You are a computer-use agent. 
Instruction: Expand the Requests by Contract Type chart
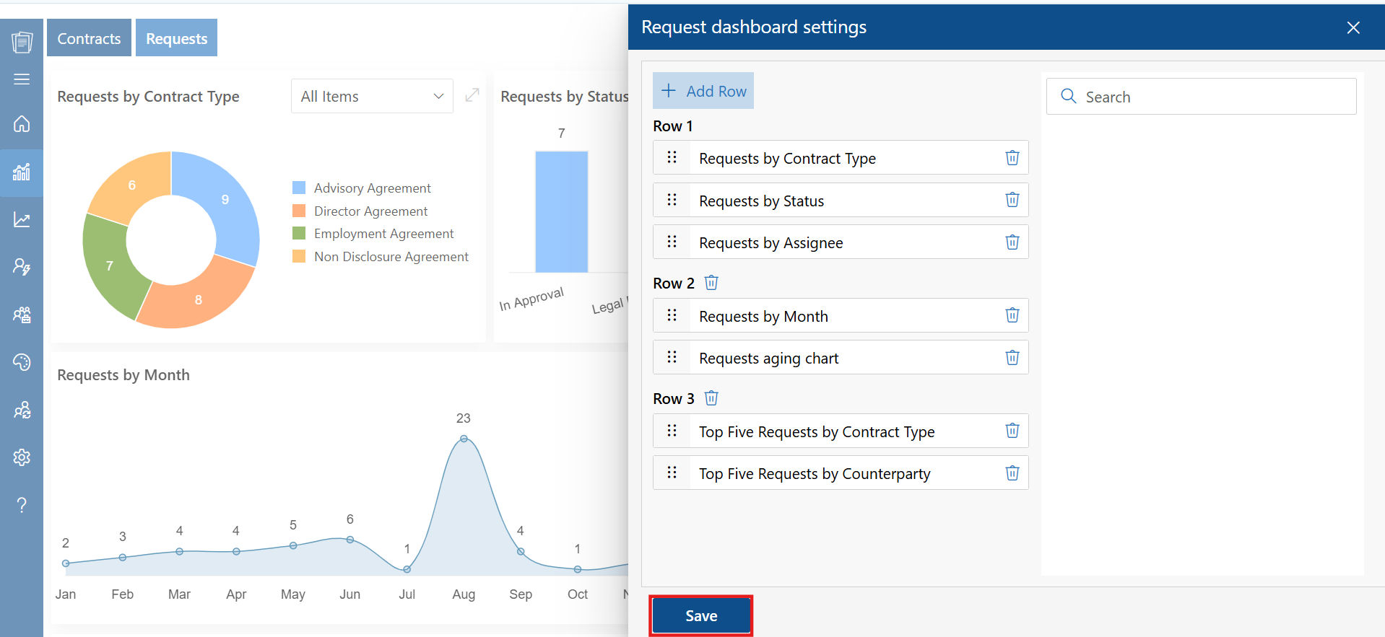coord(472,95)
